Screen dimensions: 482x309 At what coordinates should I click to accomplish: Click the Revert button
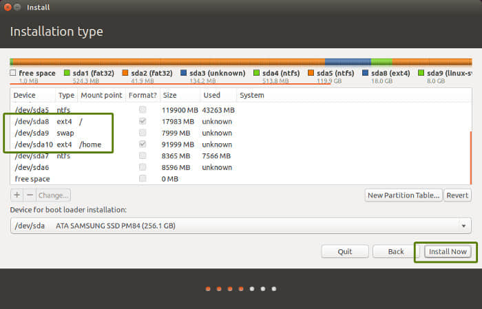tap(457, 195)
